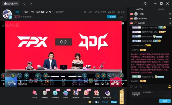Jump to the orange spiral timeline marker
Image resolution: width=172 pixels, height=105 pixels.
pos(98,76)
